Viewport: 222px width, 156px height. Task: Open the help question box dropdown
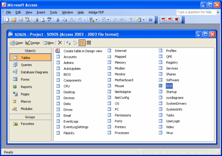[x=218, y=13]
